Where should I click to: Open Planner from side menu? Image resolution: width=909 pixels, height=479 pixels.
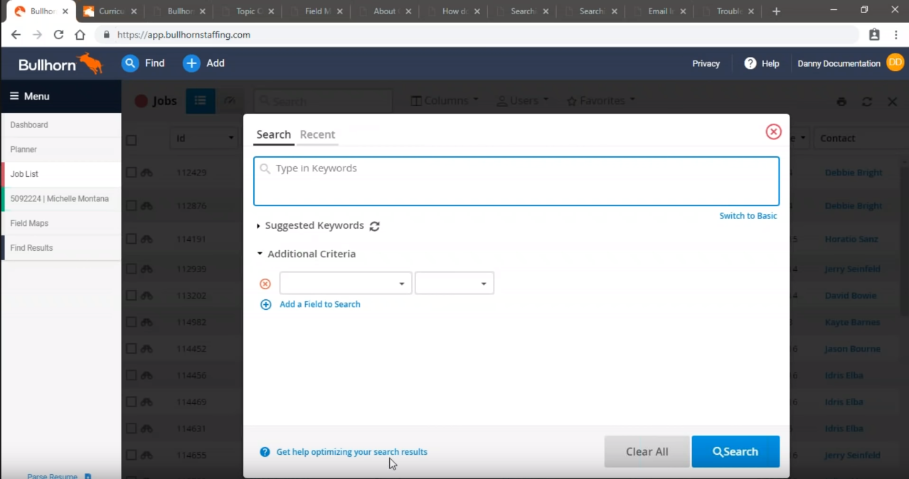tap(61, 150)
